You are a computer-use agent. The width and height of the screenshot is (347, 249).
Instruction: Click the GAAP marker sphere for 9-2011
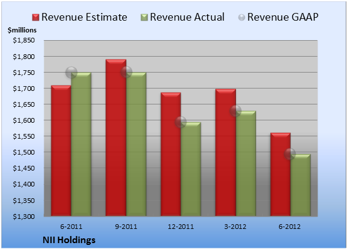tap(126, 72)
